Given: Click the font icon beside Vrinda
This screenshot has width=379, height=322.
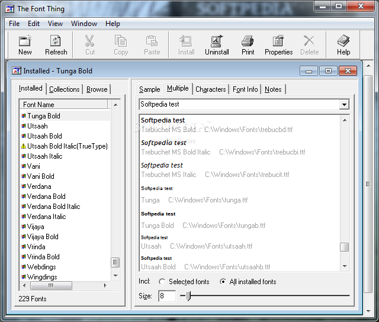Looking at the screenshot, I should click(23, 247).
